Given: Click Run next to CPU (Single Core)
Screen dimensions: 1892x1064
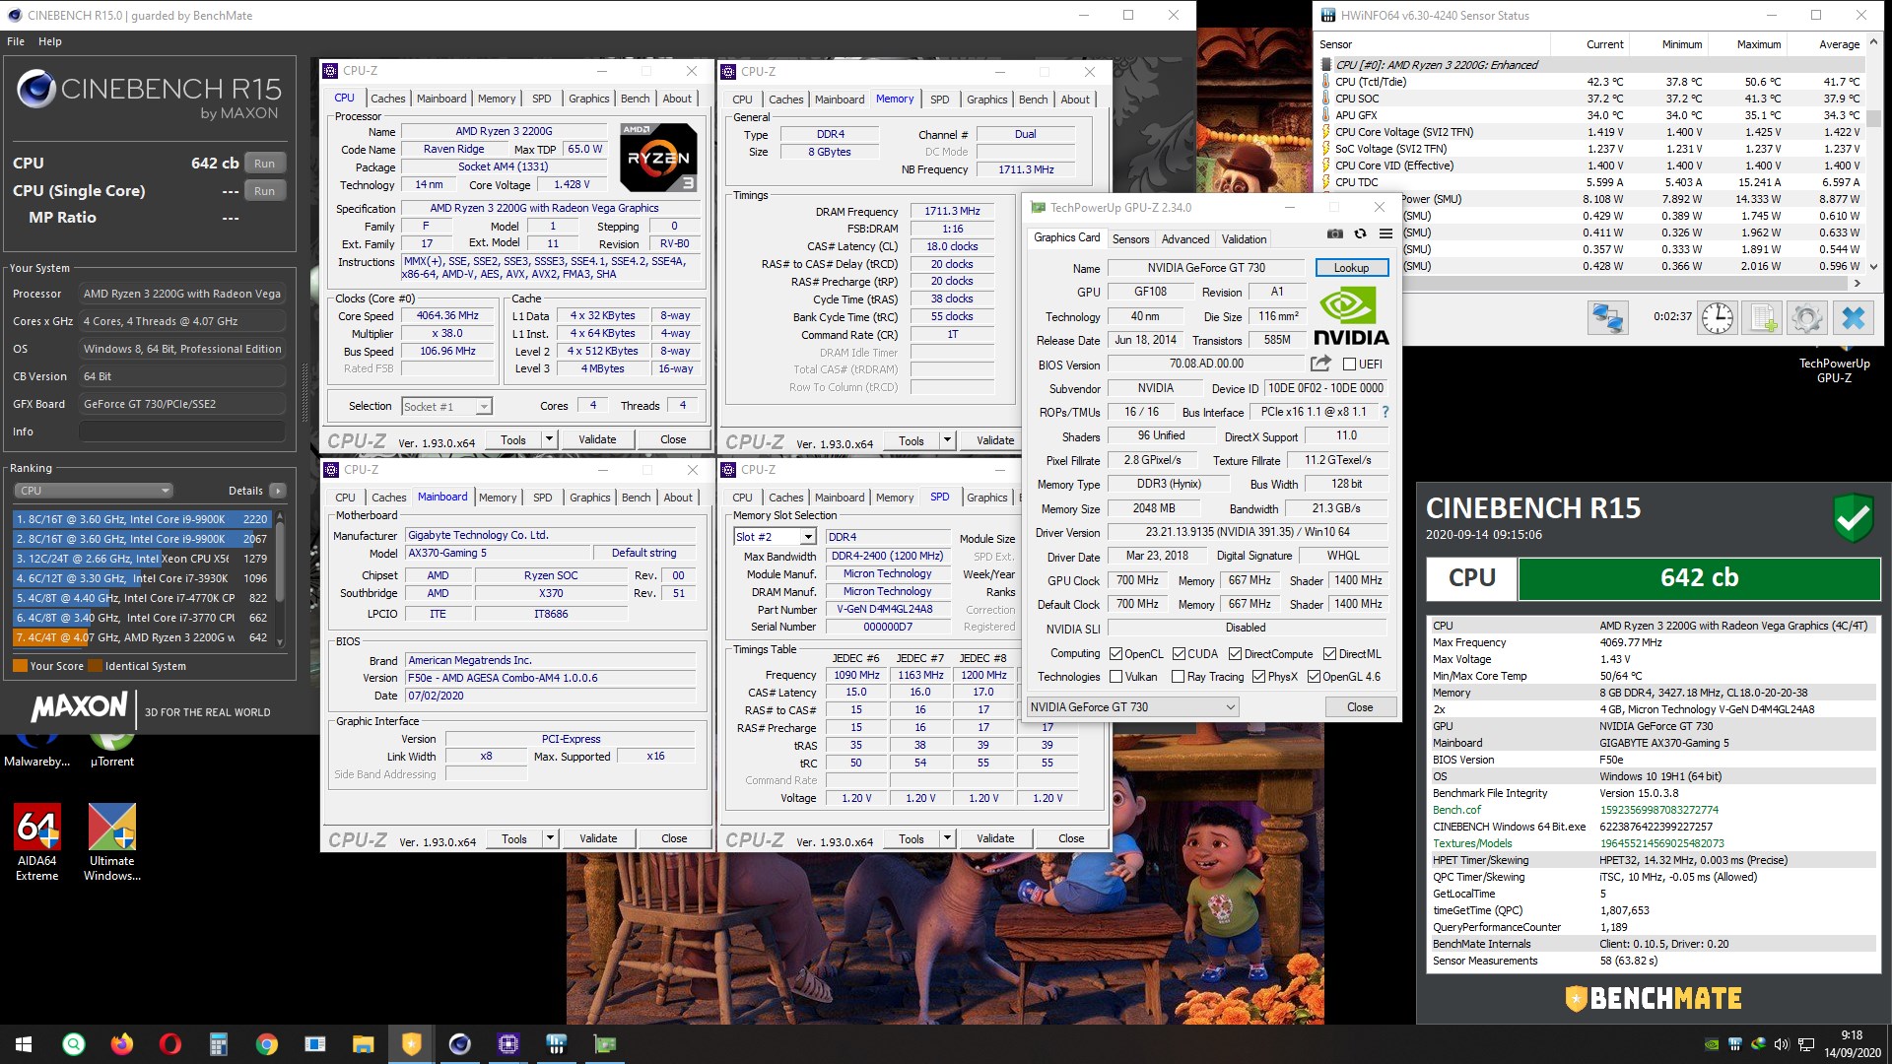Looking at the screenshot, I should coord(264,191).
